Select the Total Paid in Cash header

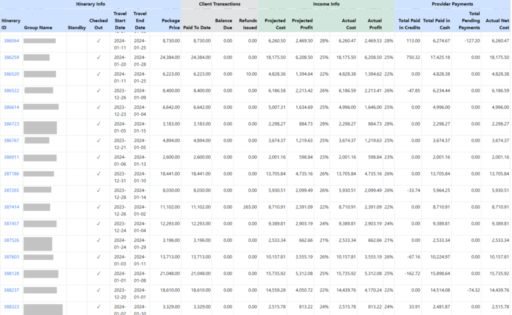point(436,24)
